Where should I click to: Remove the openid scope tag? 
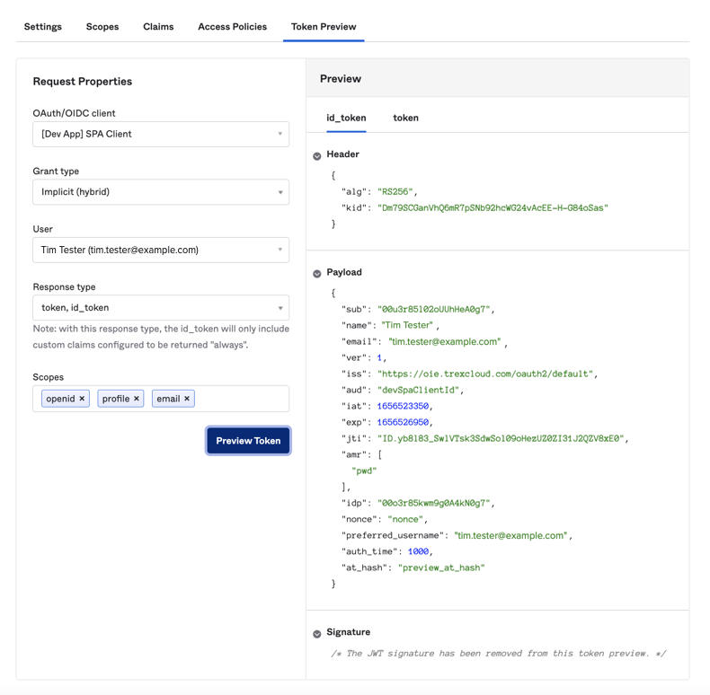(x=82, y=399)
